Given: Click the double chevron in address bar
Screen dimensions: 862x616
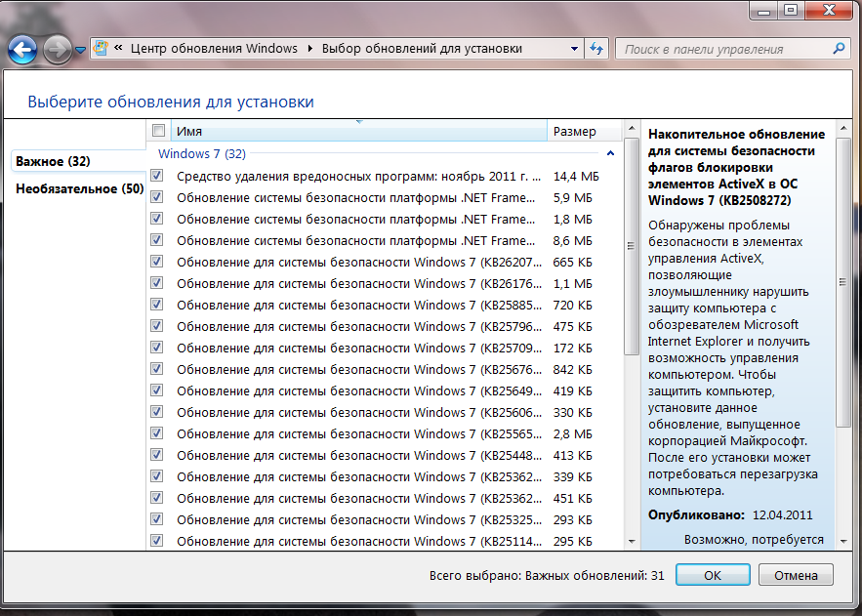Looking at the screenshot, I should (118, 48).
